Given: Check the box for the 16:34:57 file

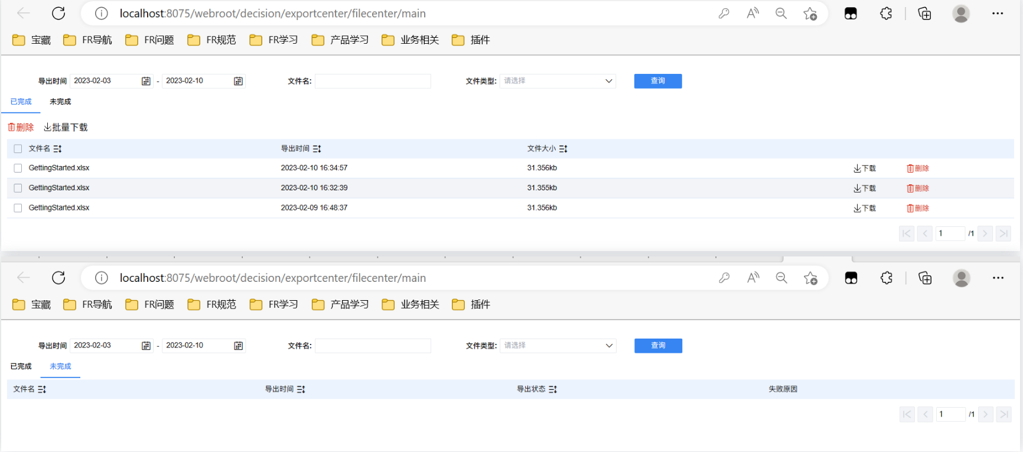Looking at the screenshot, I should click(18, 168).
